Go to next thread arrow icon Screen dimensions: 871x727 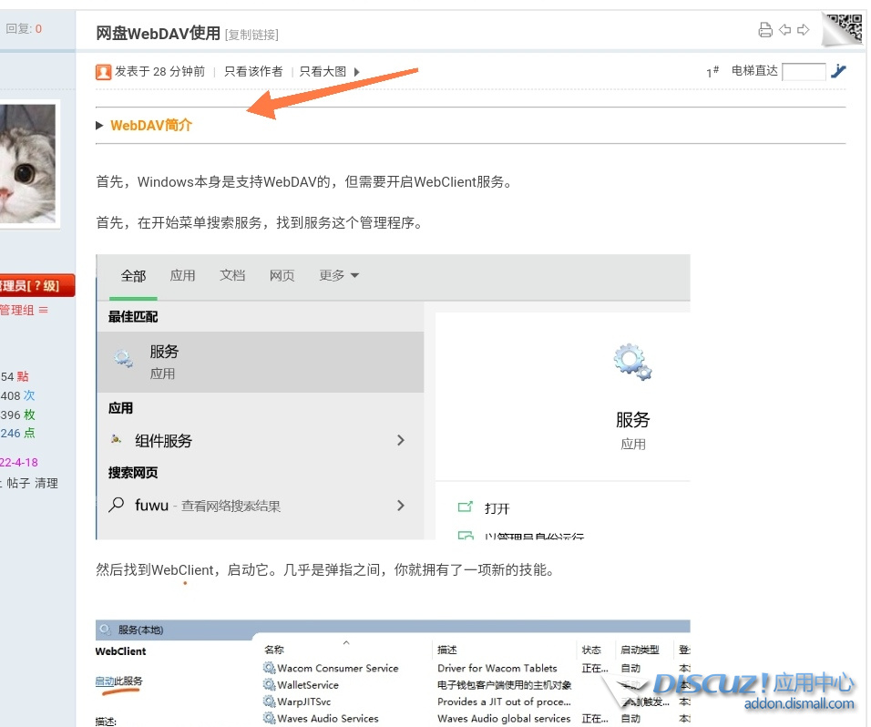pos(804,30)
